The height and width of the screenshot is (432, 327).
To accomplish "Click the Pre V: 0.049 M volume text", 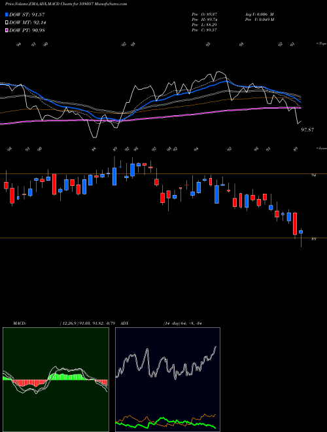I will [x=259, y=20].
